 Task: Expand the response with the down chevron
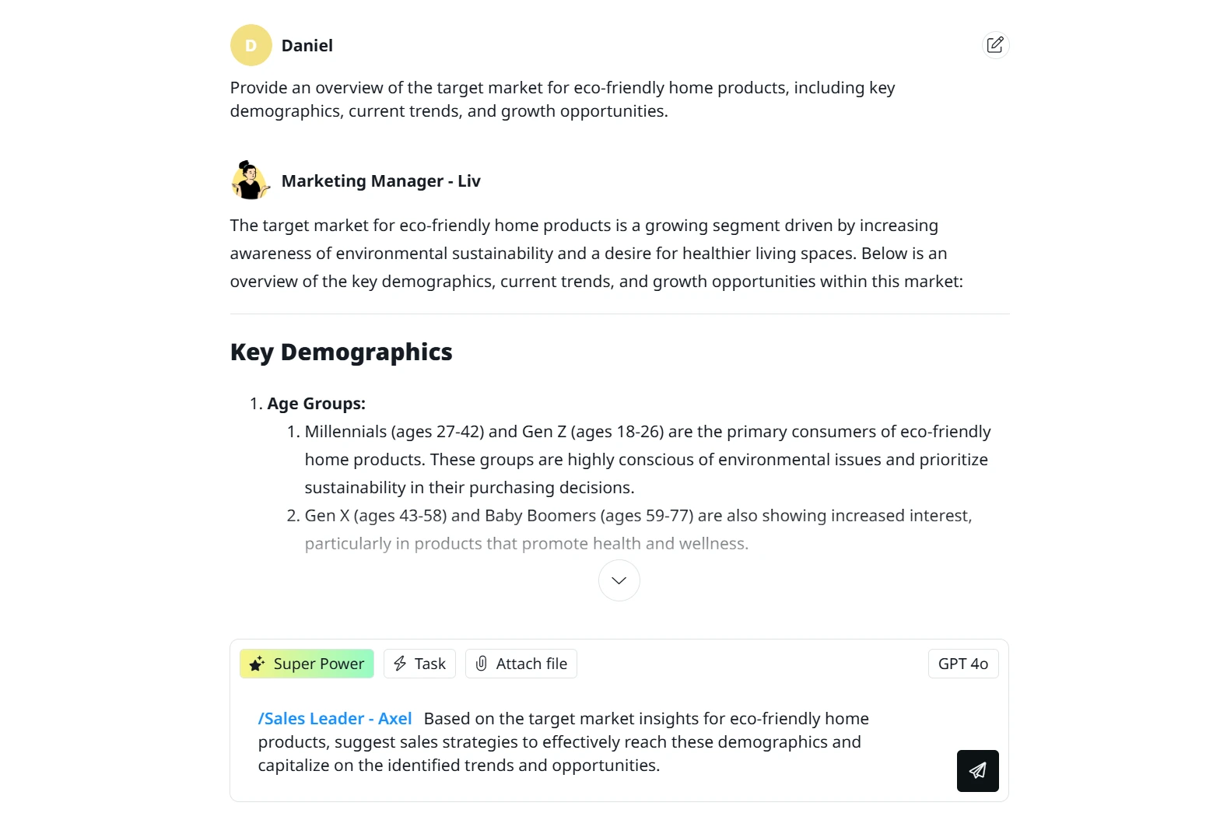(x=619, y=580)
